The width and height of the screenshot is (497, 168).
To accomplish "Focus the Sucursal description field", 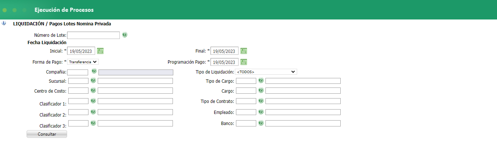I will point(135,81).
